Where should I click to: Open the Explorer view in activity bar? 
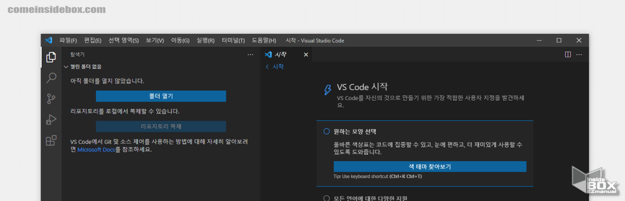pyautogui.click(x=51, y=57)
